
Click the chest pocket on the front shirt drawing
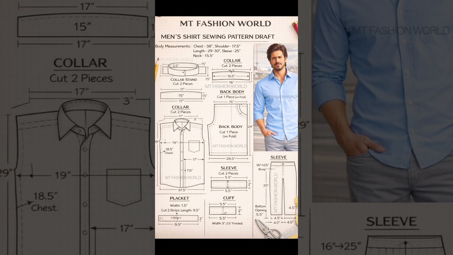click(194, 146)
